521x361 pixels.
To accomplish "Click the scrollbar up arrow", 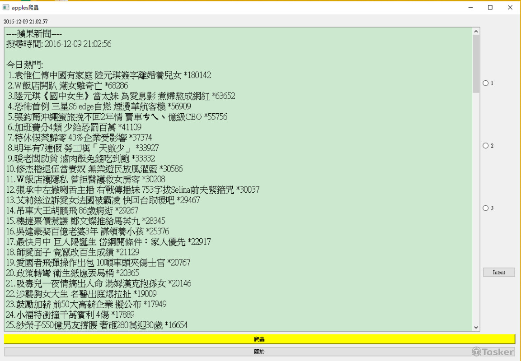I will [476, 31].
